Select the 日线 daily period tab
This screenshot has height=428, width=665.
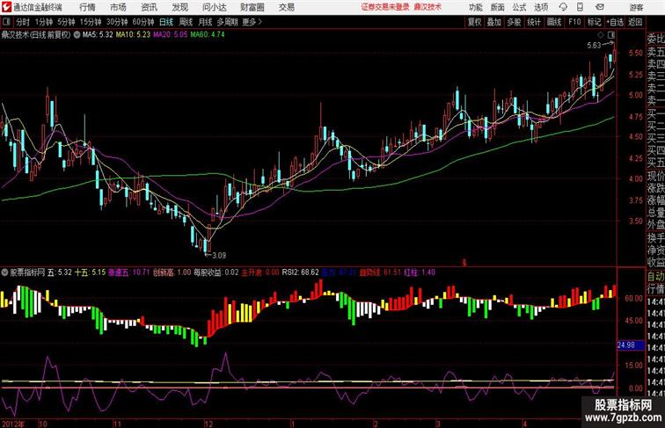point(166,22)
